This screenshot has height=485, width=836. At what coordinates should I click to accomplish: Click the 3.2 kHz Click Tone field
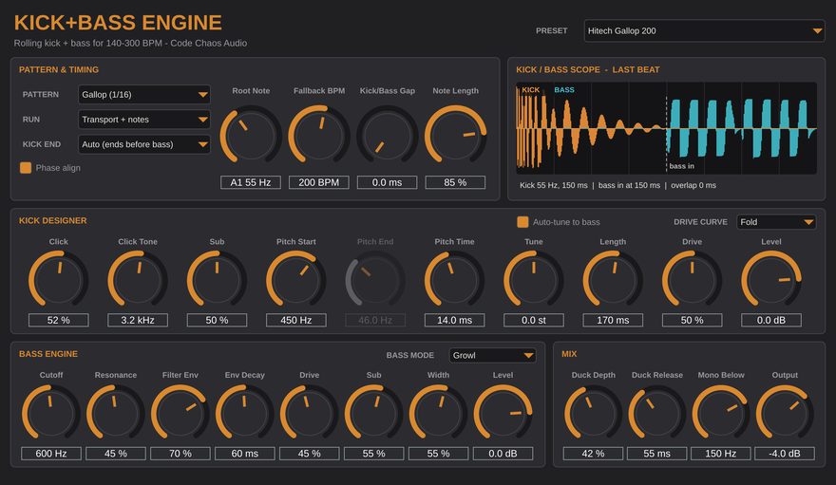tap(138, 320)
